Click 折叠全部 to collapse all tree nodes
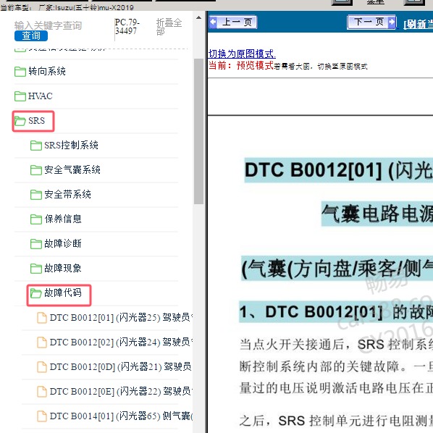This screenshot has height=433, width=433. tap(169, 27)
